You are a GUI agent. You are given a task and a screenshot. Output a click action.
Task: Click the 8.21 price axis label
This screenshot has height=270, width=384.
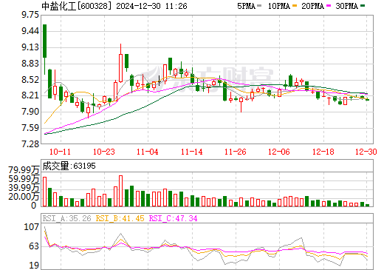pos(30,95)
